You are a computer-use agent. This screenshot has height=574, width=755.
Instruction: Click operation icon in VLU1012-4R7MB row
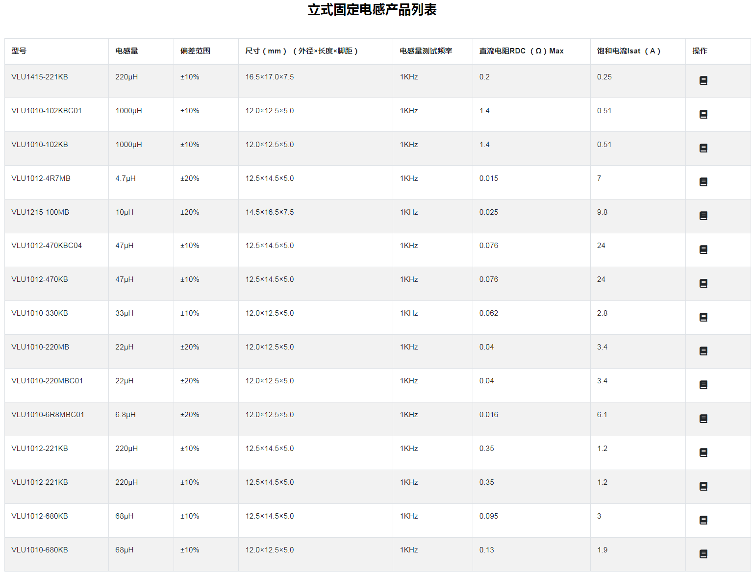click(x=703, y=182)
